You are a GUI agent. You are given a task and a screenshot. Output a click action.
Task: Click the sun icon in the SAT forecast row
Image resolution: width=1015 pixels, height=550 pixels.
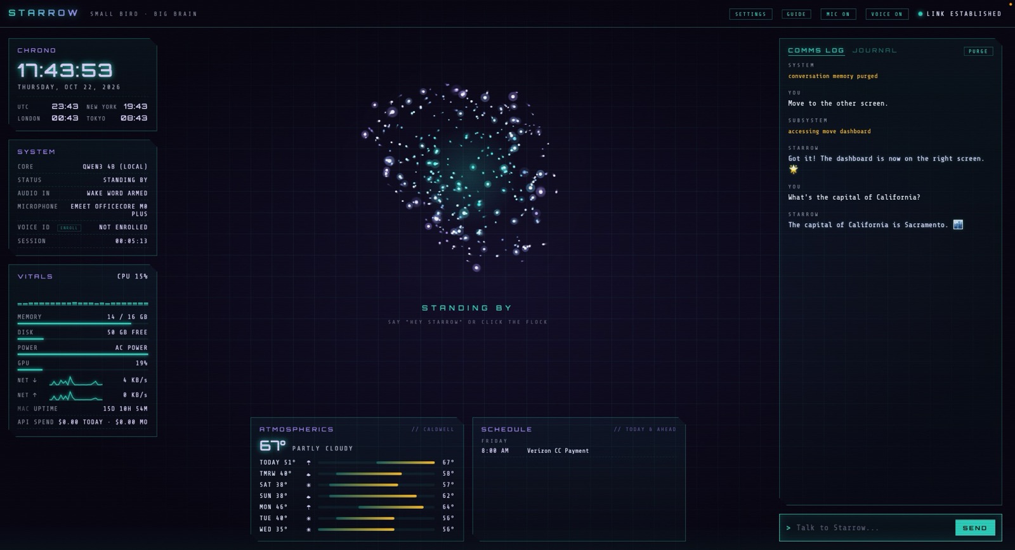pos(309,485)
